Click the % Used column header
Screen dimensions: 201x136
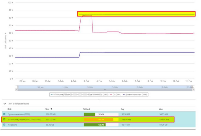tap(86, 109)
